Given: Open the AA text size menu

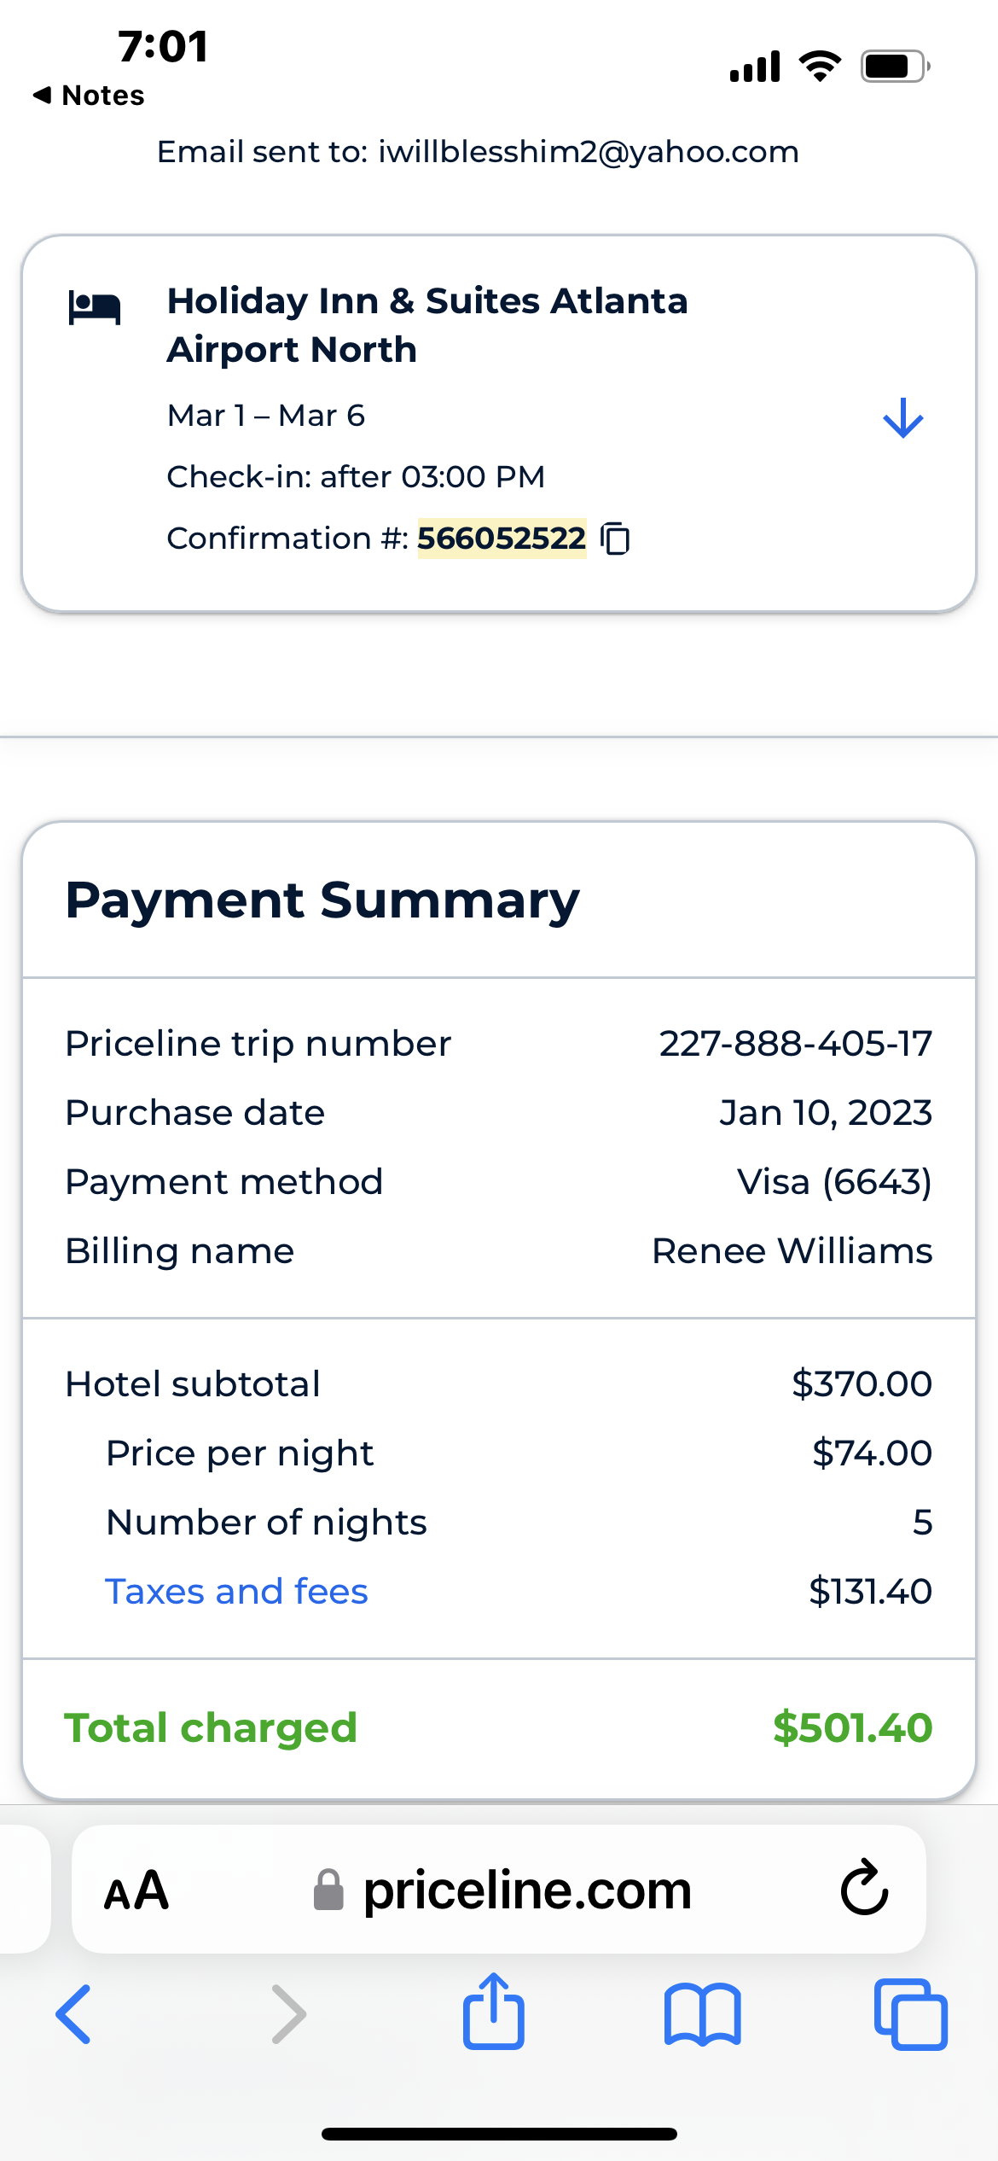Looking at the screenshot, I should [x=136, y=1890].
